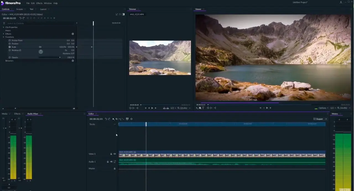Screen dimensions: 354x191
Task: Toggle timeline snapping magnet
Action: (127, 119)
